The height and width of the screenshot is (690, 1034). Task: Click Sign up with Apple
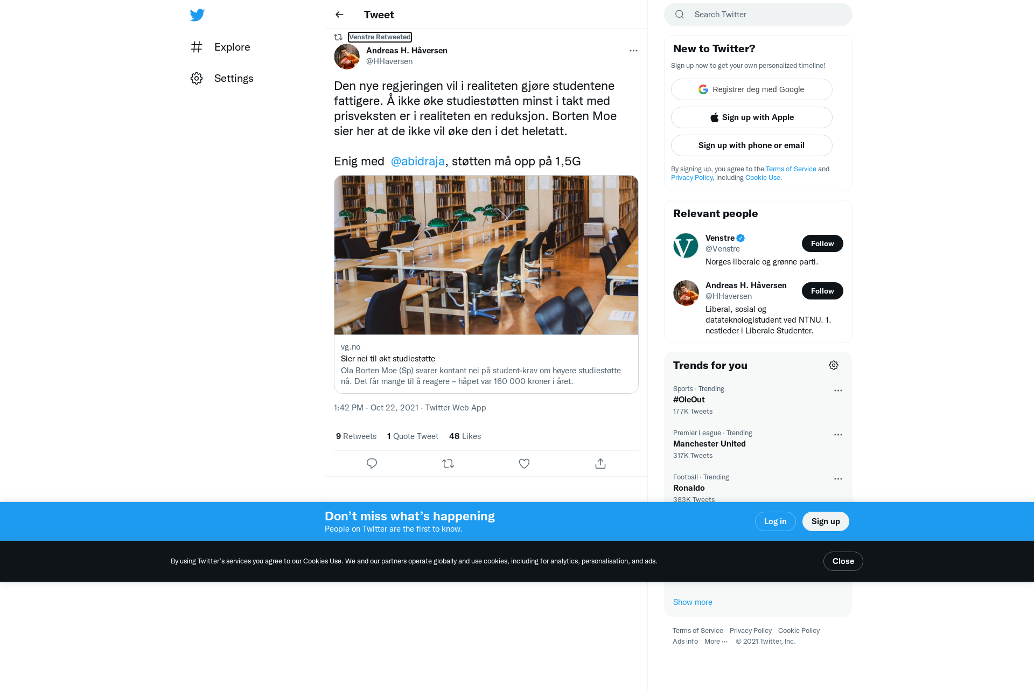tap(752, 117)
